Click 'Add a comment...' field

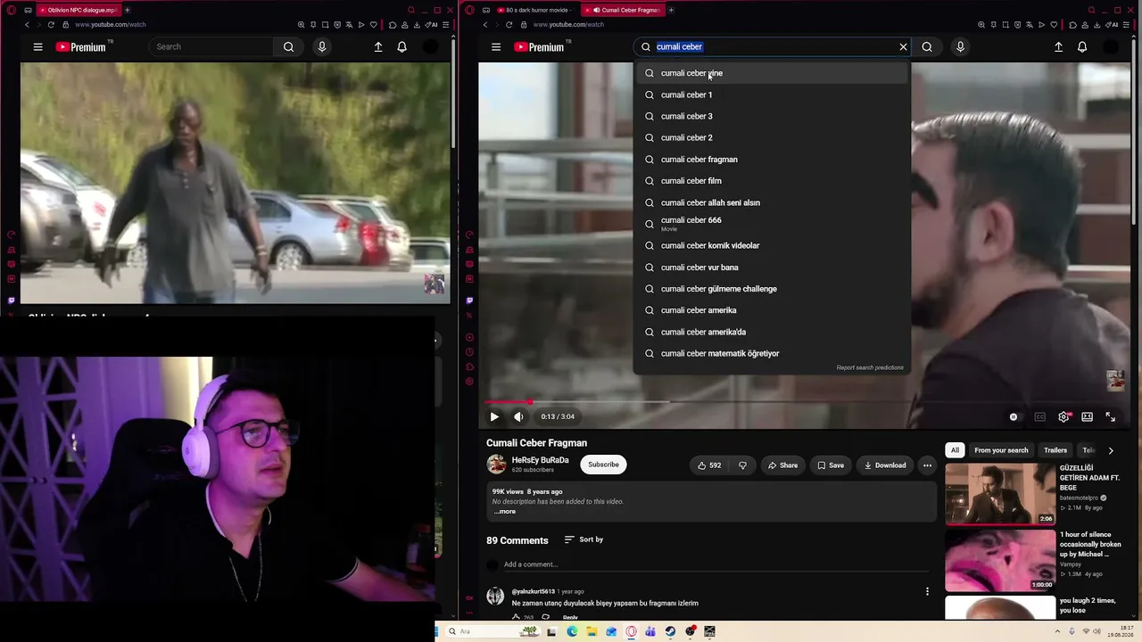pyautogui.click(x=714, y=564)
